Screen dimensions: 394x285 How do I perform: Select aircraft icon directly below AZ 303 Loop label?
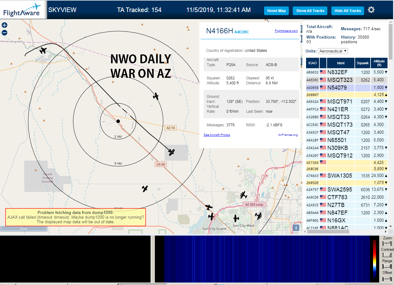coord(259,216)
